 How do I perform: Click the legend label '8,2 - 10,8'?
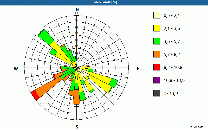[x=173, y=68]
